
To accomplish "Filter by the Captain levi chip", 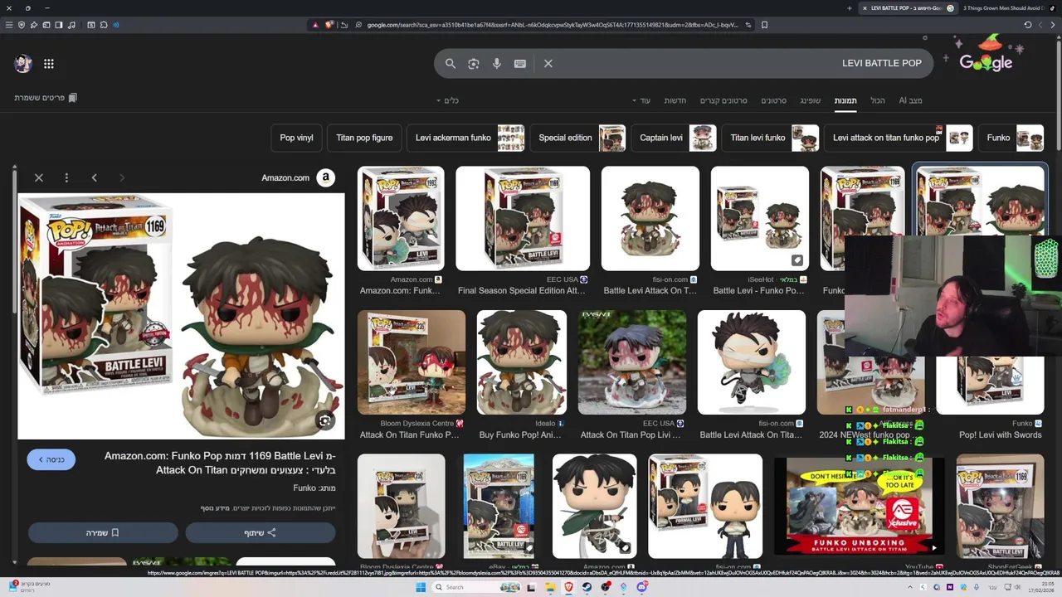I will coord(675,138).
